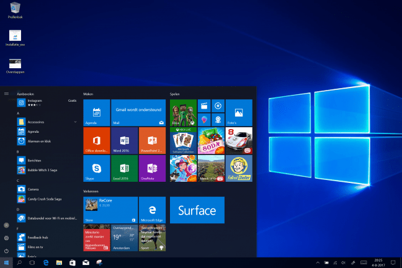
Task: Select the Overstappen desktop shortcut
Action: (x=15, y=66)
